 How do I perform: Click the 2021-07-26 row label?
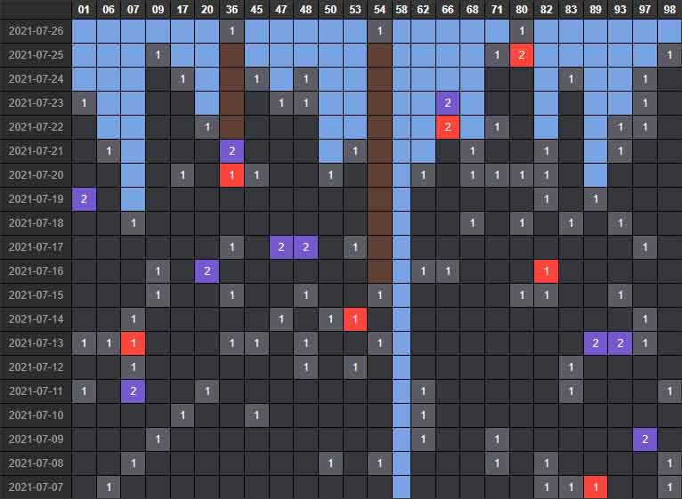point(36,31)
